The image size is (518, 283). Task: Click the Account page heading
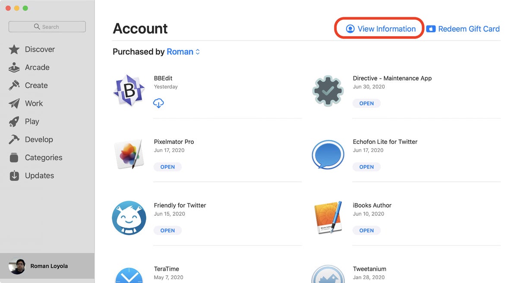(x=140, y=29)
